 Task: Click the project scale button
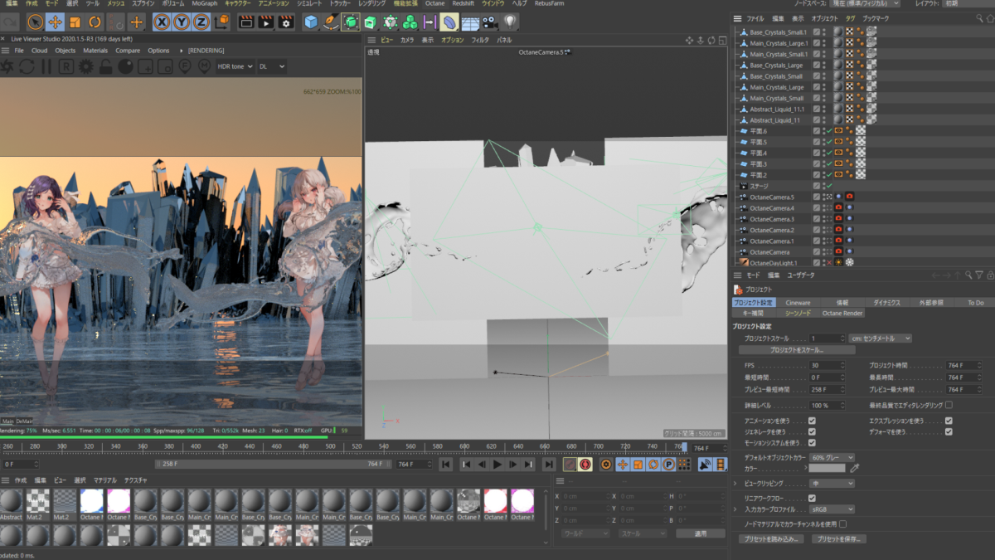(797, 350)
